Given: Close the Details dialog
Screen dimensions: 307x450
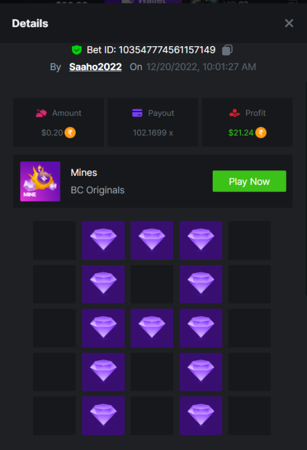Looking at the screenshot, I should (289, 23).
